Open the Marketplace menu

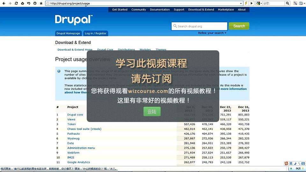pos(226,10)
